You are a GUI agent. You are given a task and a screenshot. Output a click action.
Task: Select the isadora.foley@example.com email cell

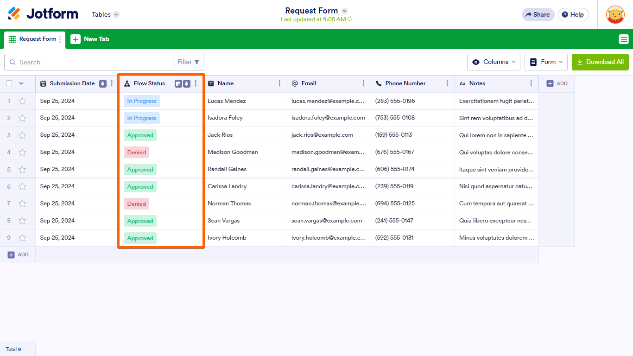point(329,118)
